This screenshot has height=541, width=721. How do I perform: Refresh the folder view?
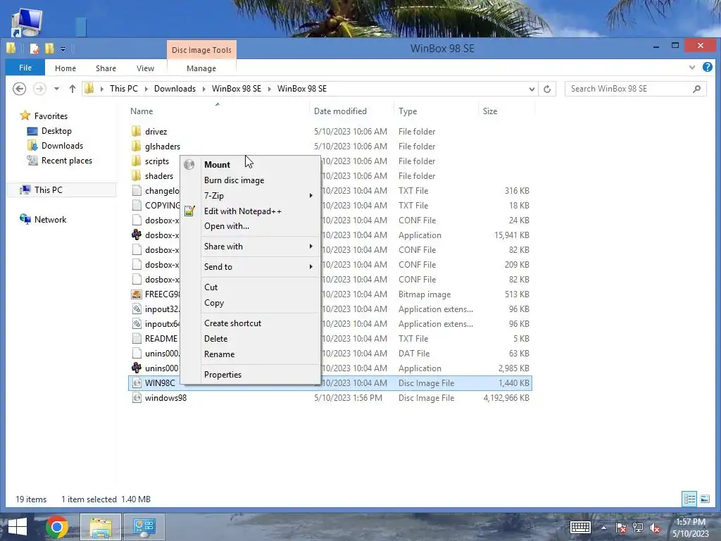[546, 89]
